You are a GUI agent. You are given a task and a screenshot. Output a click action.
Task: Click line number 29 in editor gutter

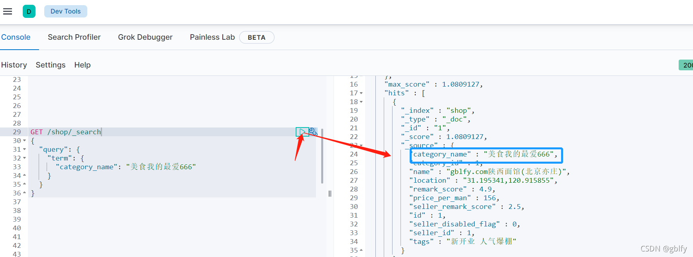coord(17,132)
